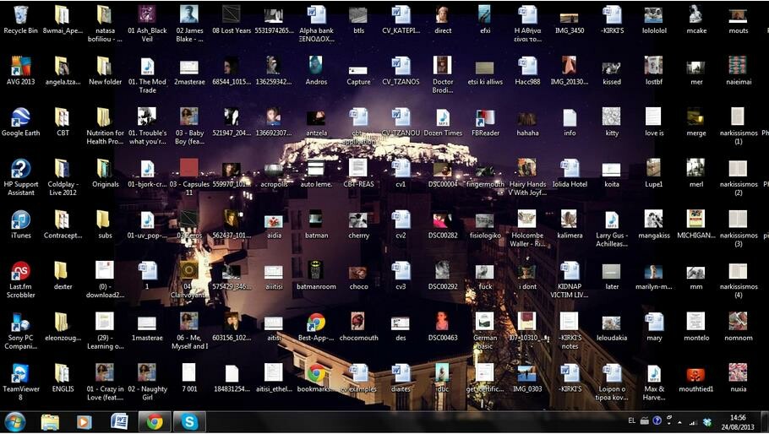
Task: Open Word from the taskbar
Action: [x=119, y=421]
